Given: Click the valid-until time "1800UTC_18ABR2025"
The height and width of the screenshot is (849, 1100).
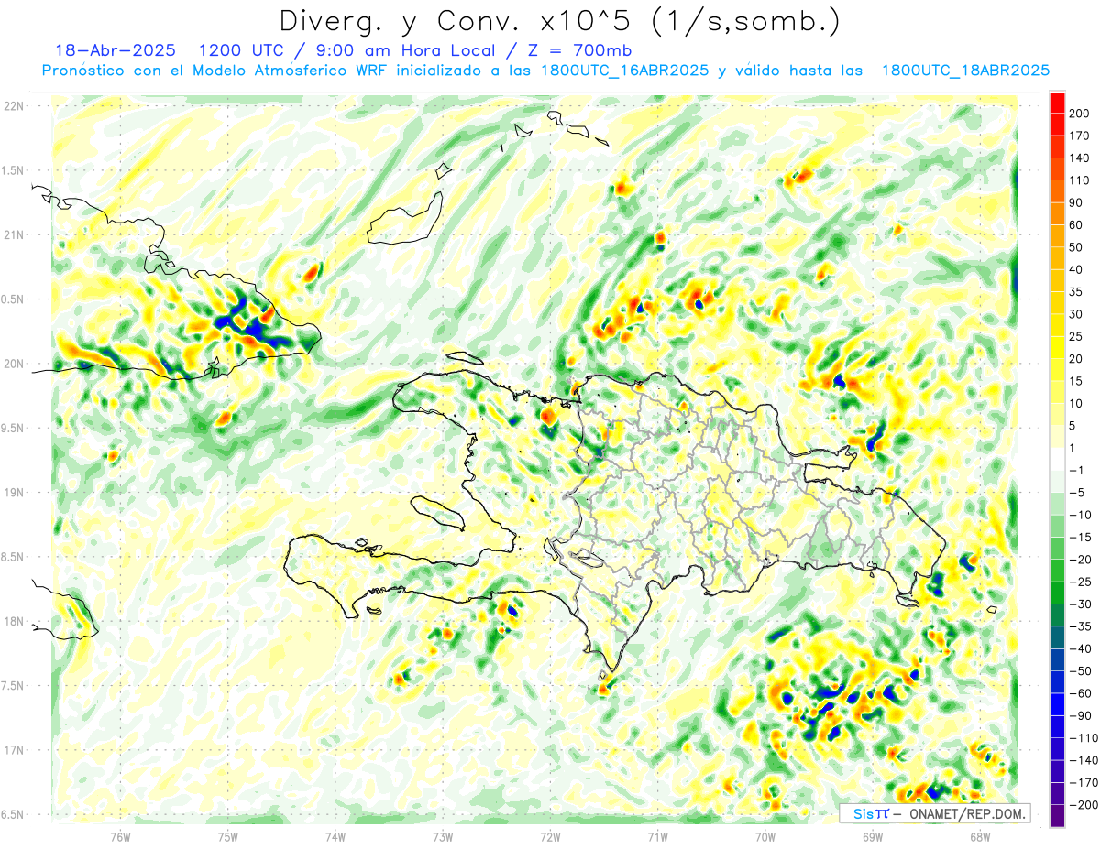Looking at the screenshot, I should point(964,71).
